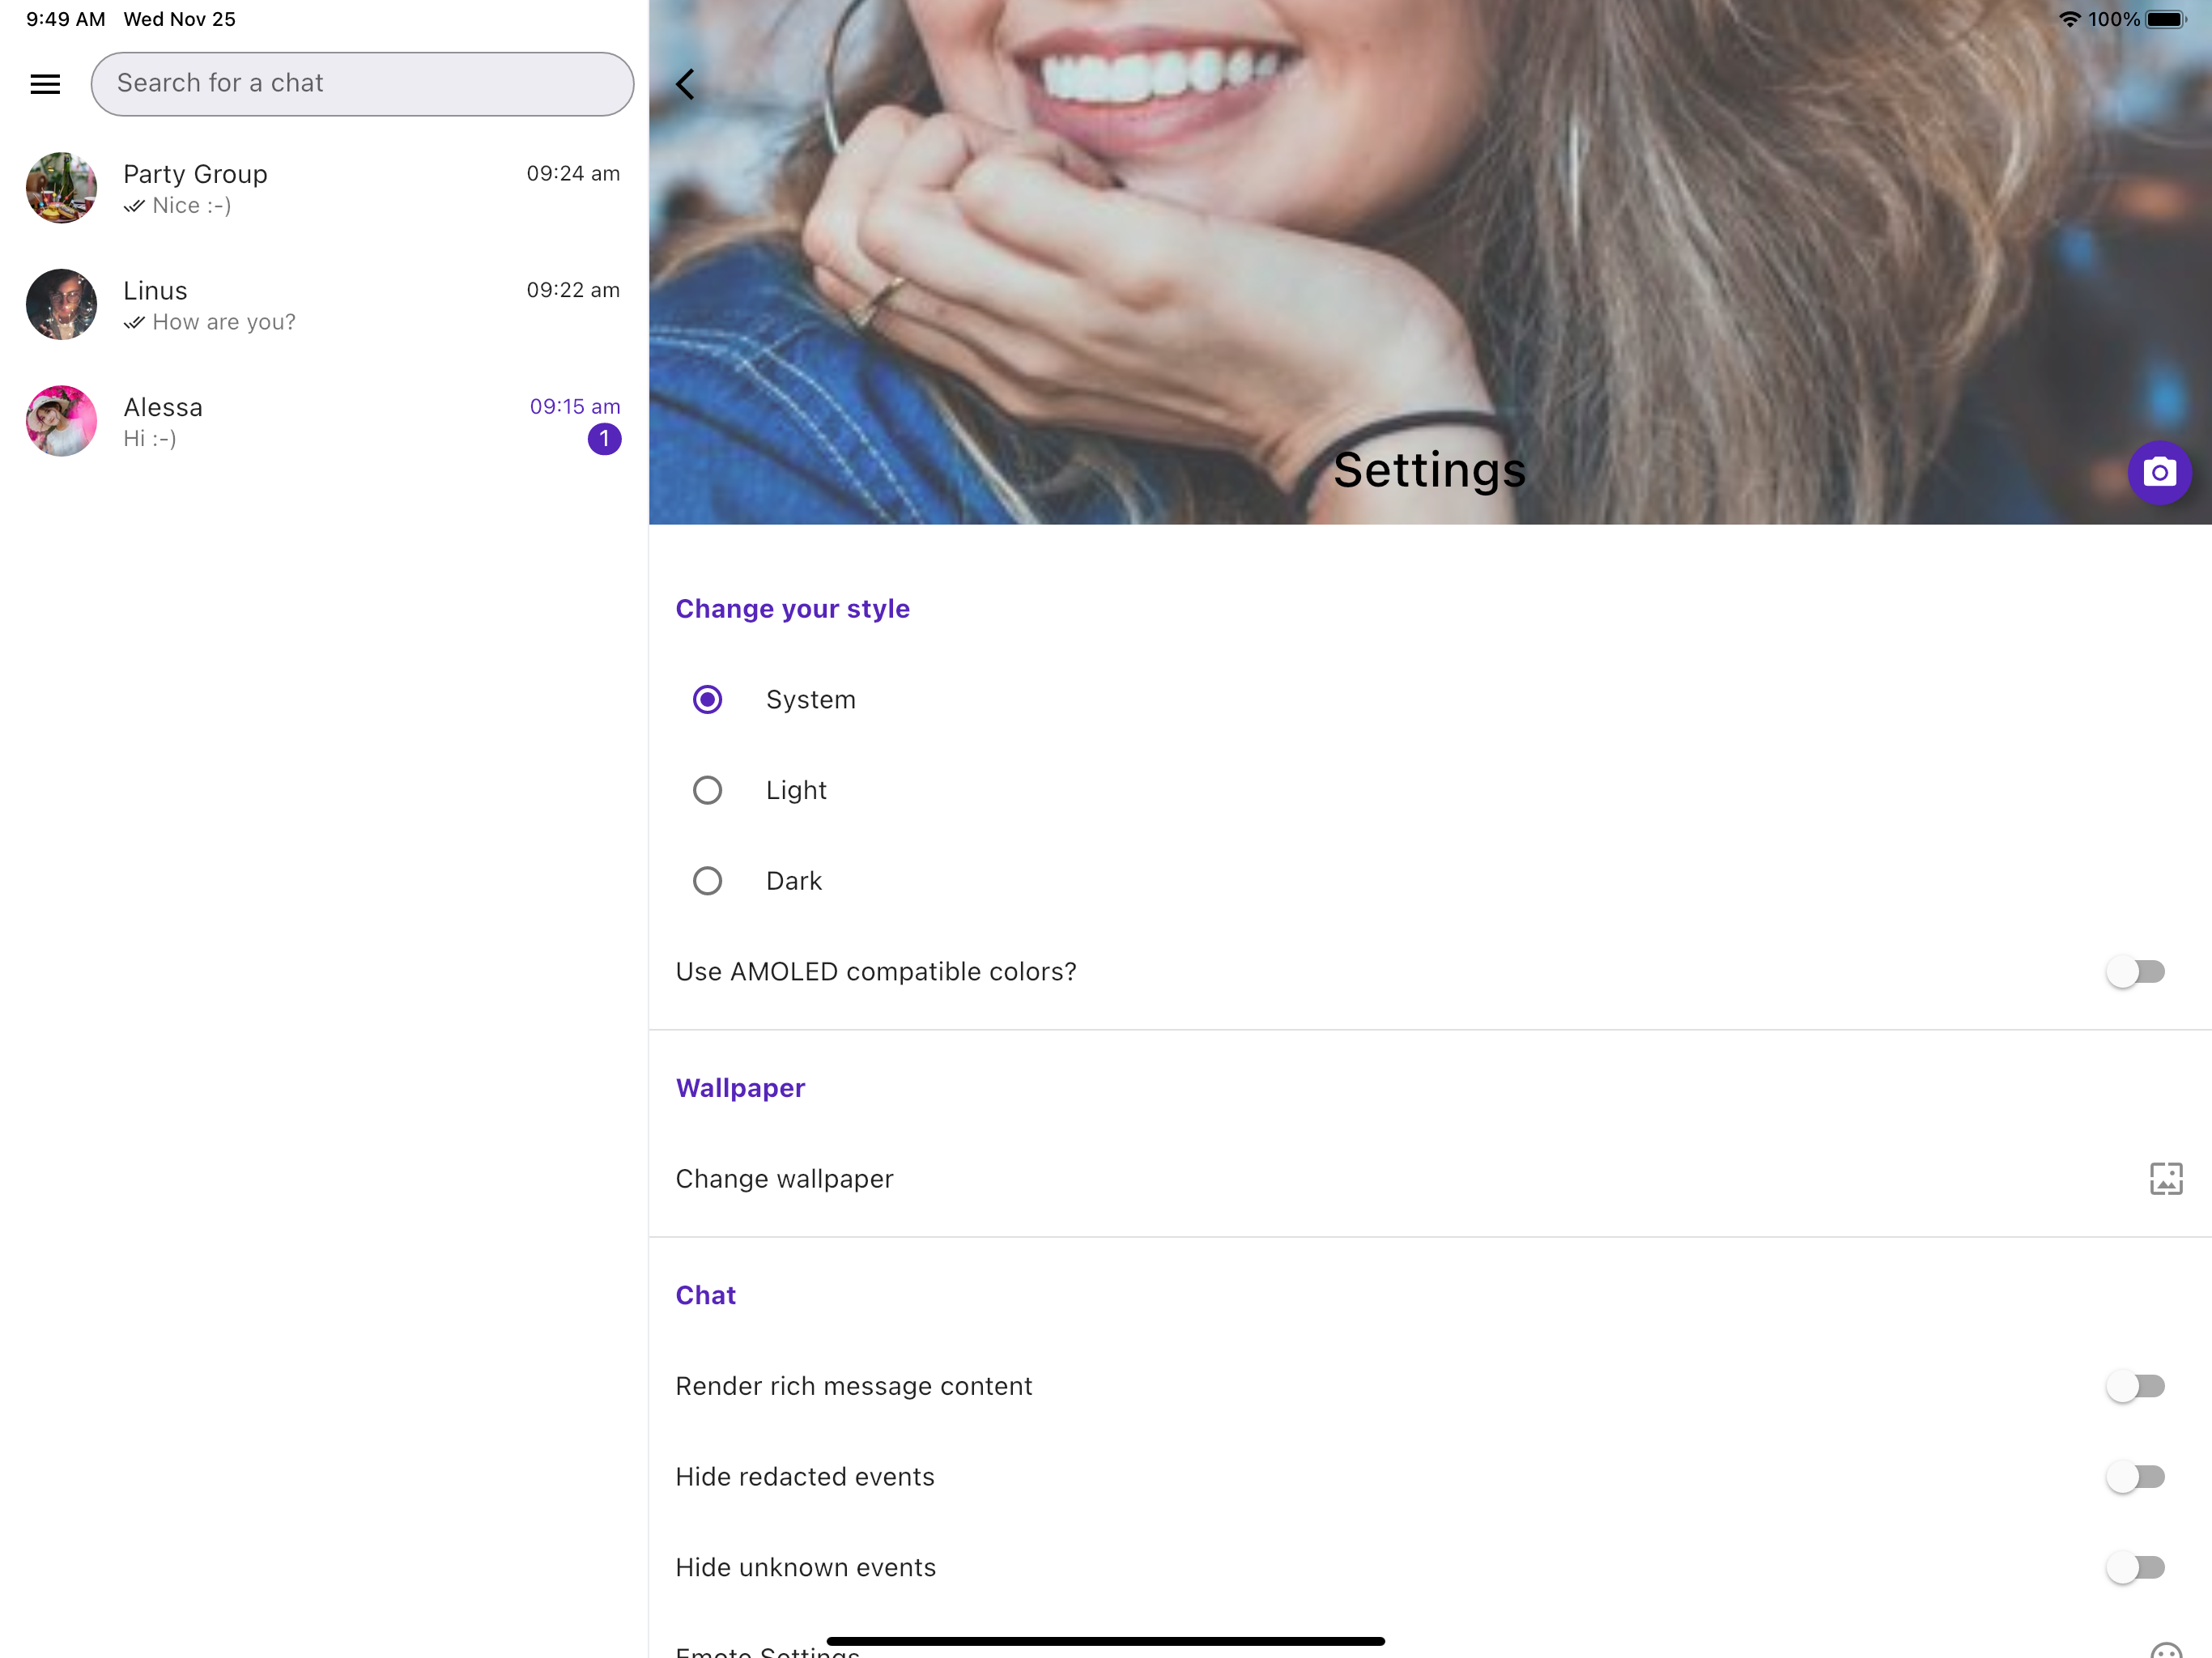The image size is (2212, 1658).
Task: Select the System style radio button
Action: click(707, 699)
